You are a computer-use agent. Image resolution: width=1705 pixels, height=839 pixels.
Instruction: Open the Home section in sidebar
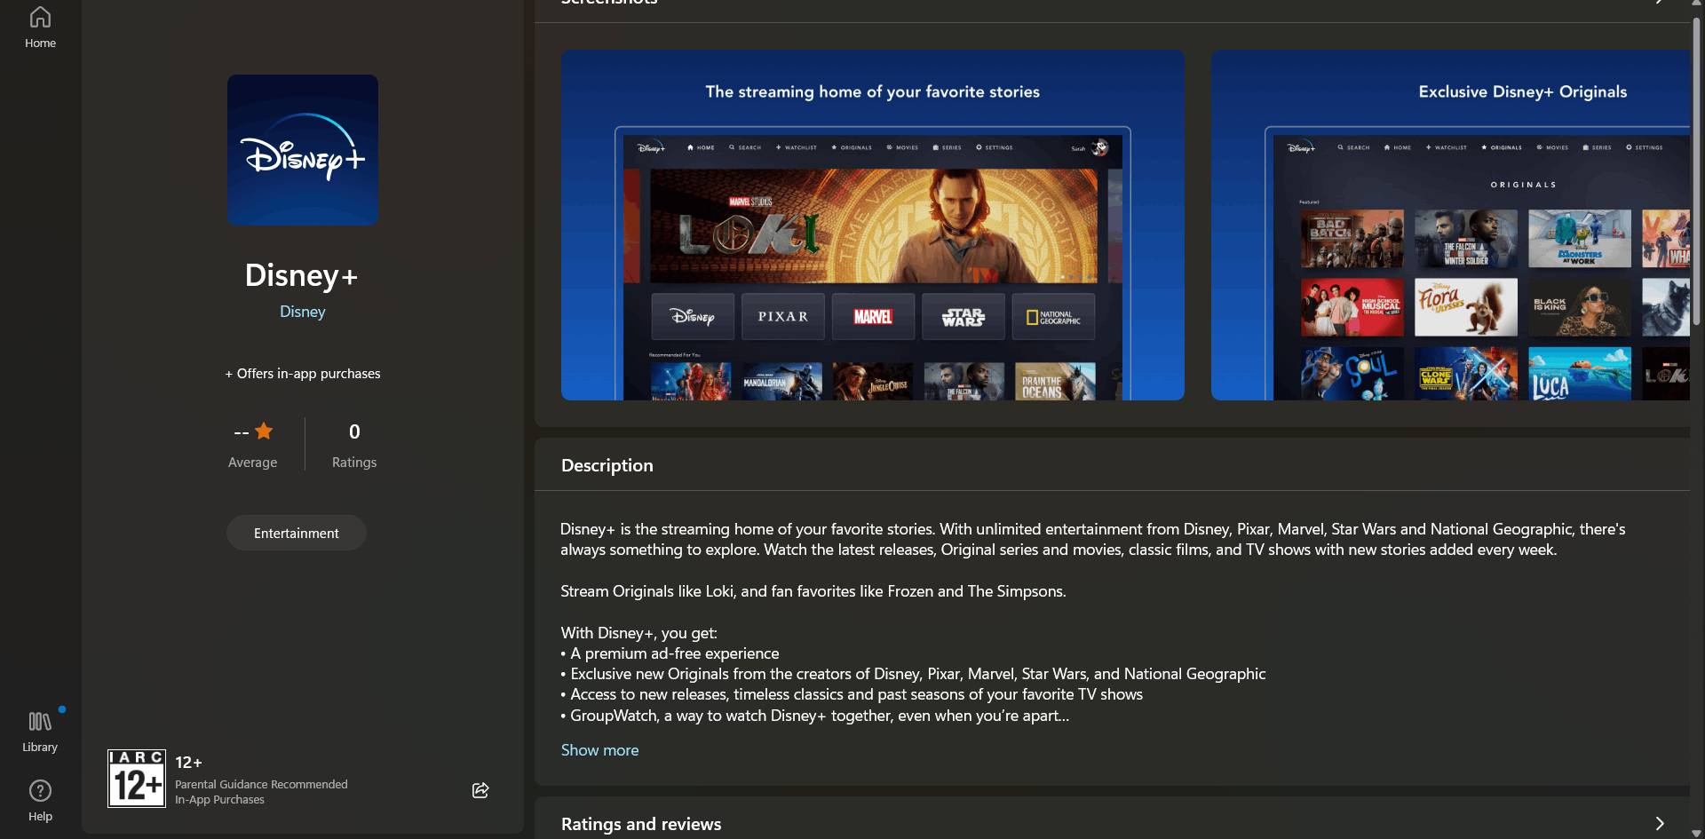point(40,27)
